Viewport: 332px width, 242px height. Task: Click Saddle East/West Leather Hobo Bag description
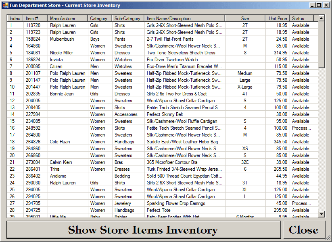[x=182, y=142]
